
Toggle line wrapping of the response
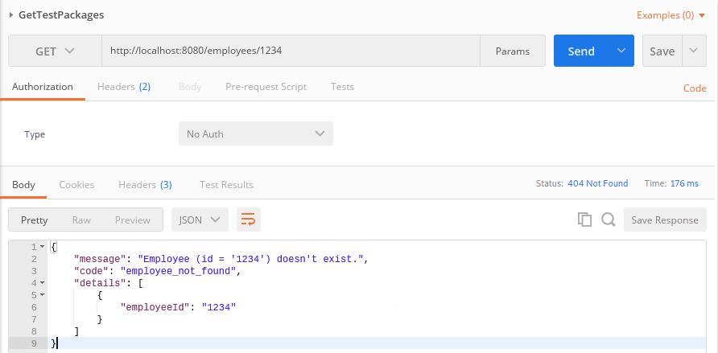(x=248, y=220)
